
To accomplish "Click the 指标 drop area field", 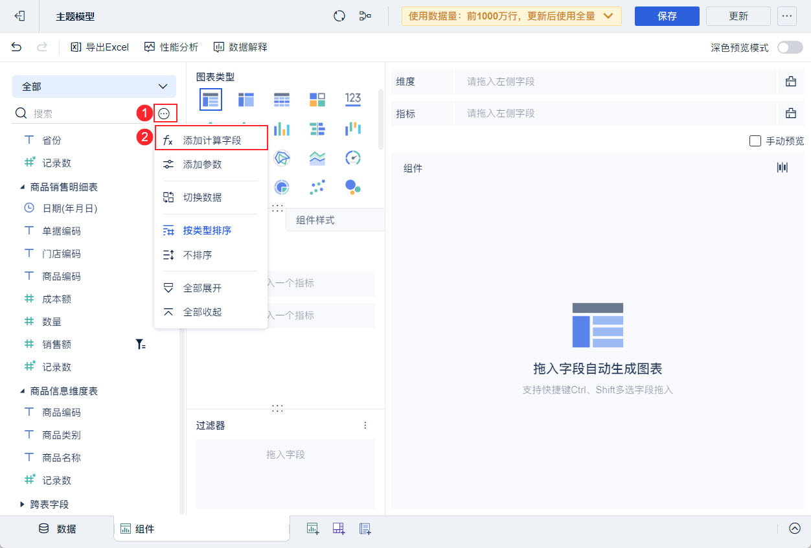I will click(615, 113).
